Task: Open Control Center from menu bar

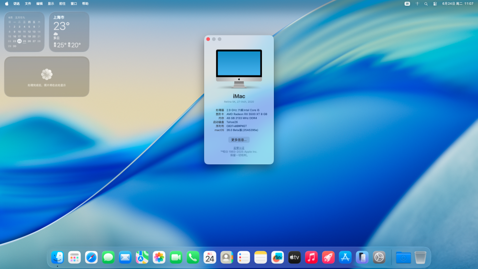Action: tap(435, 4)
